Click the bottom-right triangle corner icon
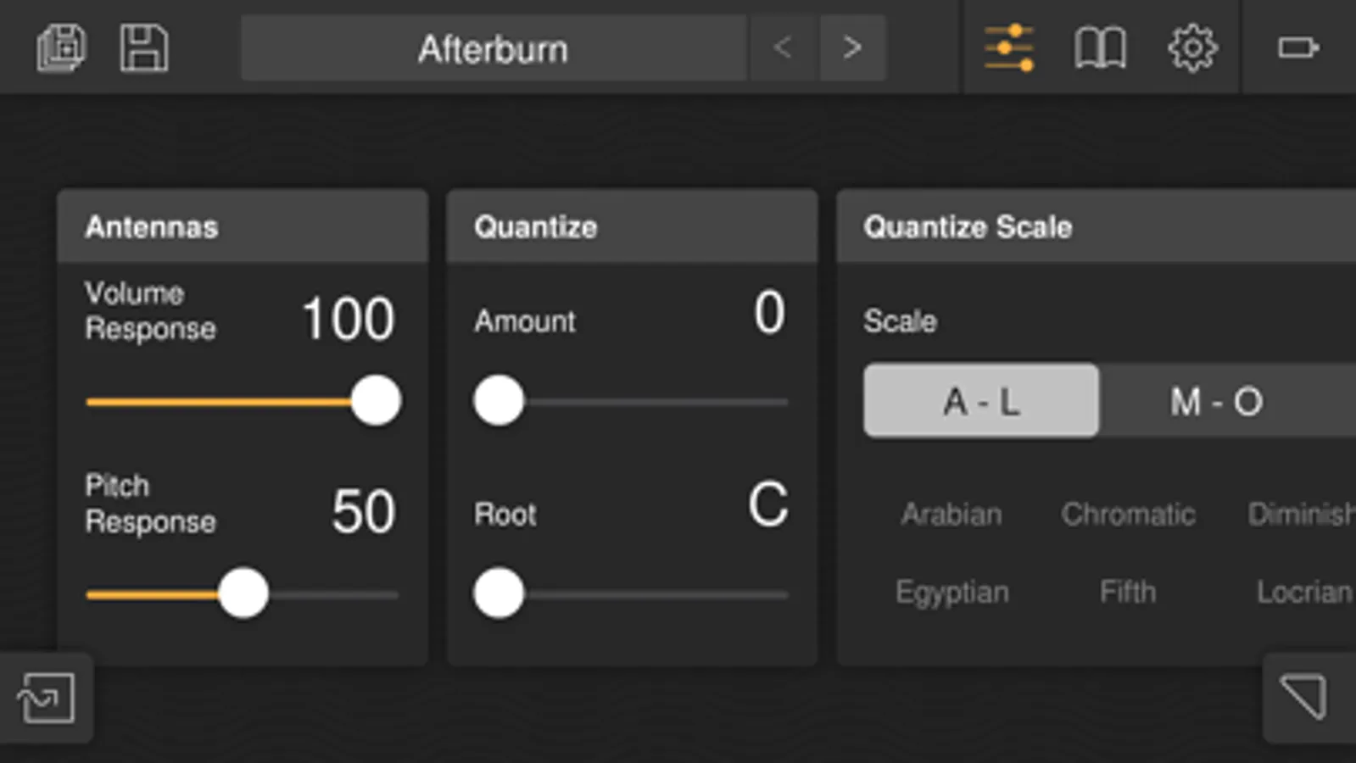This screenshot has width=1356, height=763. [x=1303, y=696]
